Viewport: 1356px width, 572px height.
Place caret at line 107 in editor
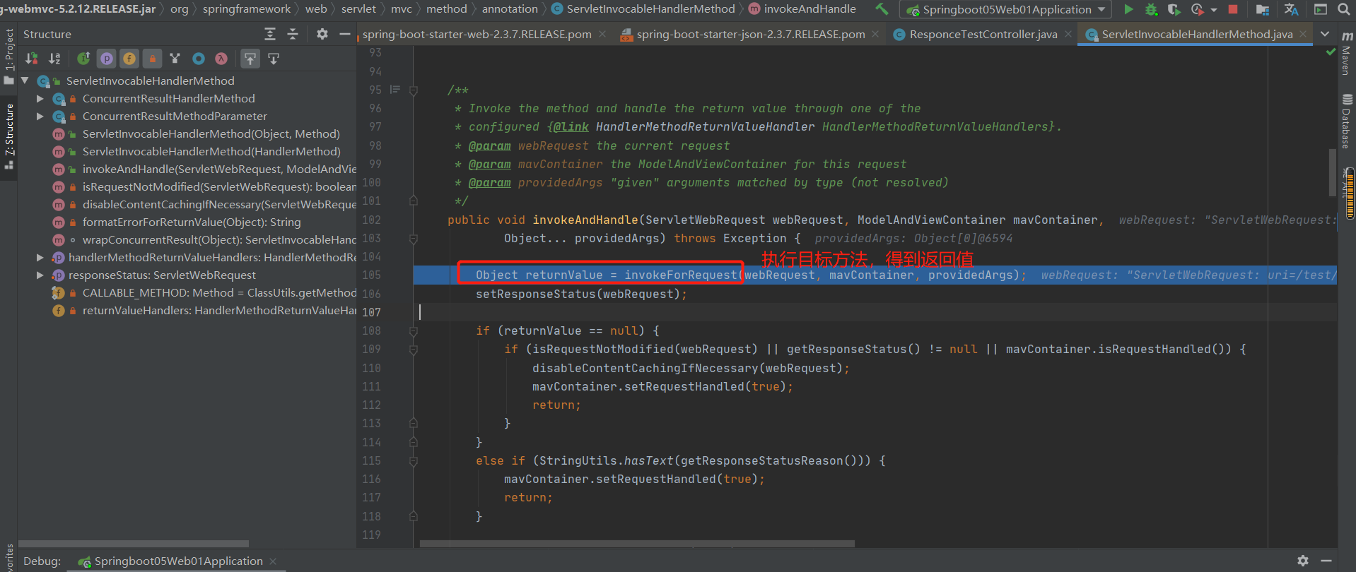click(x=877, y=312)
